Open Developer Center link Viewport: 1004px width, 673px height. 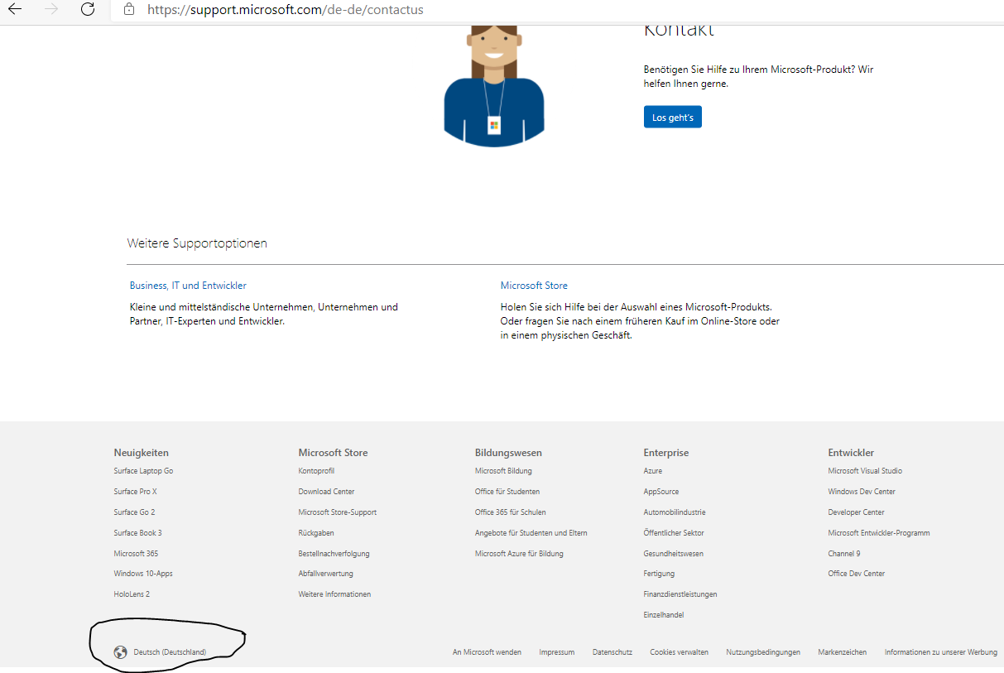point(857,512)
